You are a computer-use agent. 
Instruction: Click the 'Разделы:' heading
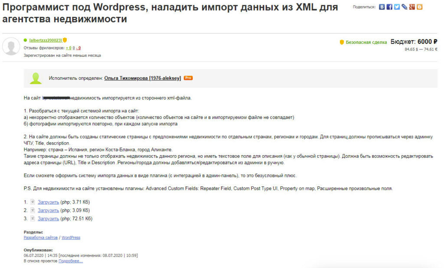click(x=33, y=232)
